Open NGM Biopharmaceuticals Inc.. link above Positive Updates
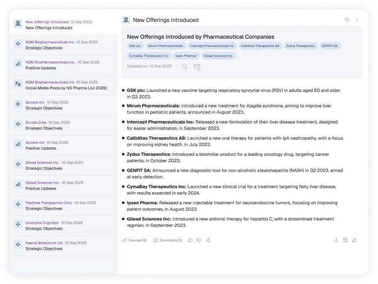The image size is (378, 284). click(x=51, y=62)
